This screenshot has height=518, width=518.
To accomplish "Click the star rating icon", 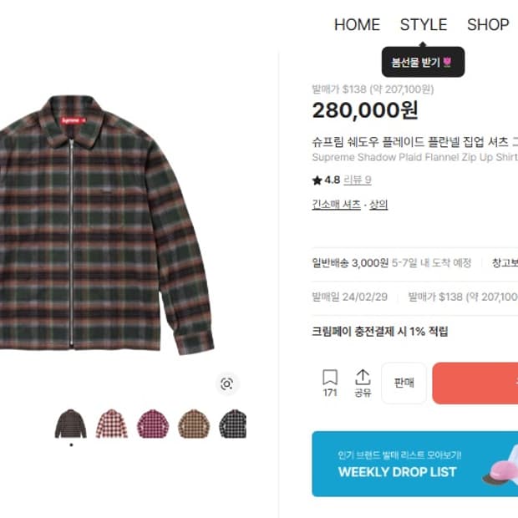I will coord(317,180).
